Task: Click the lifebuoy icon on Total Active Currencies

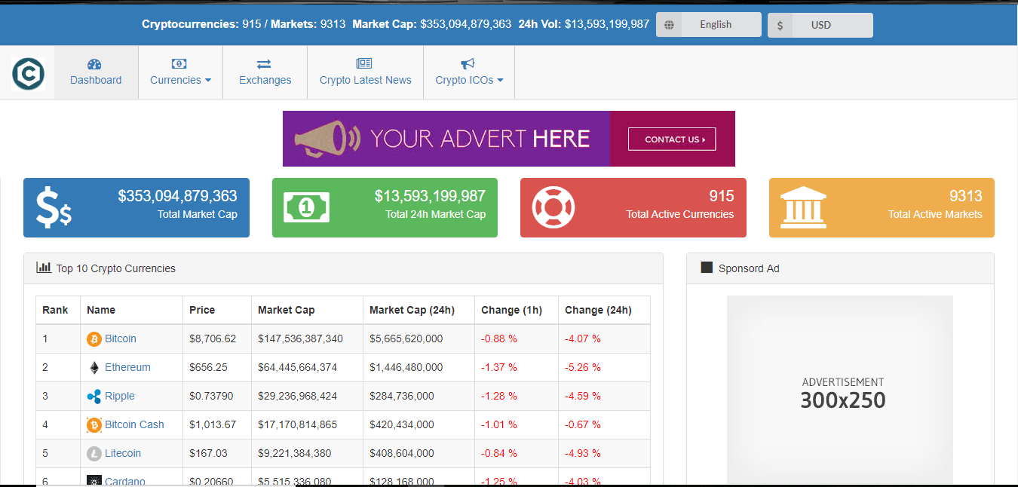Action: click(553, 207)
